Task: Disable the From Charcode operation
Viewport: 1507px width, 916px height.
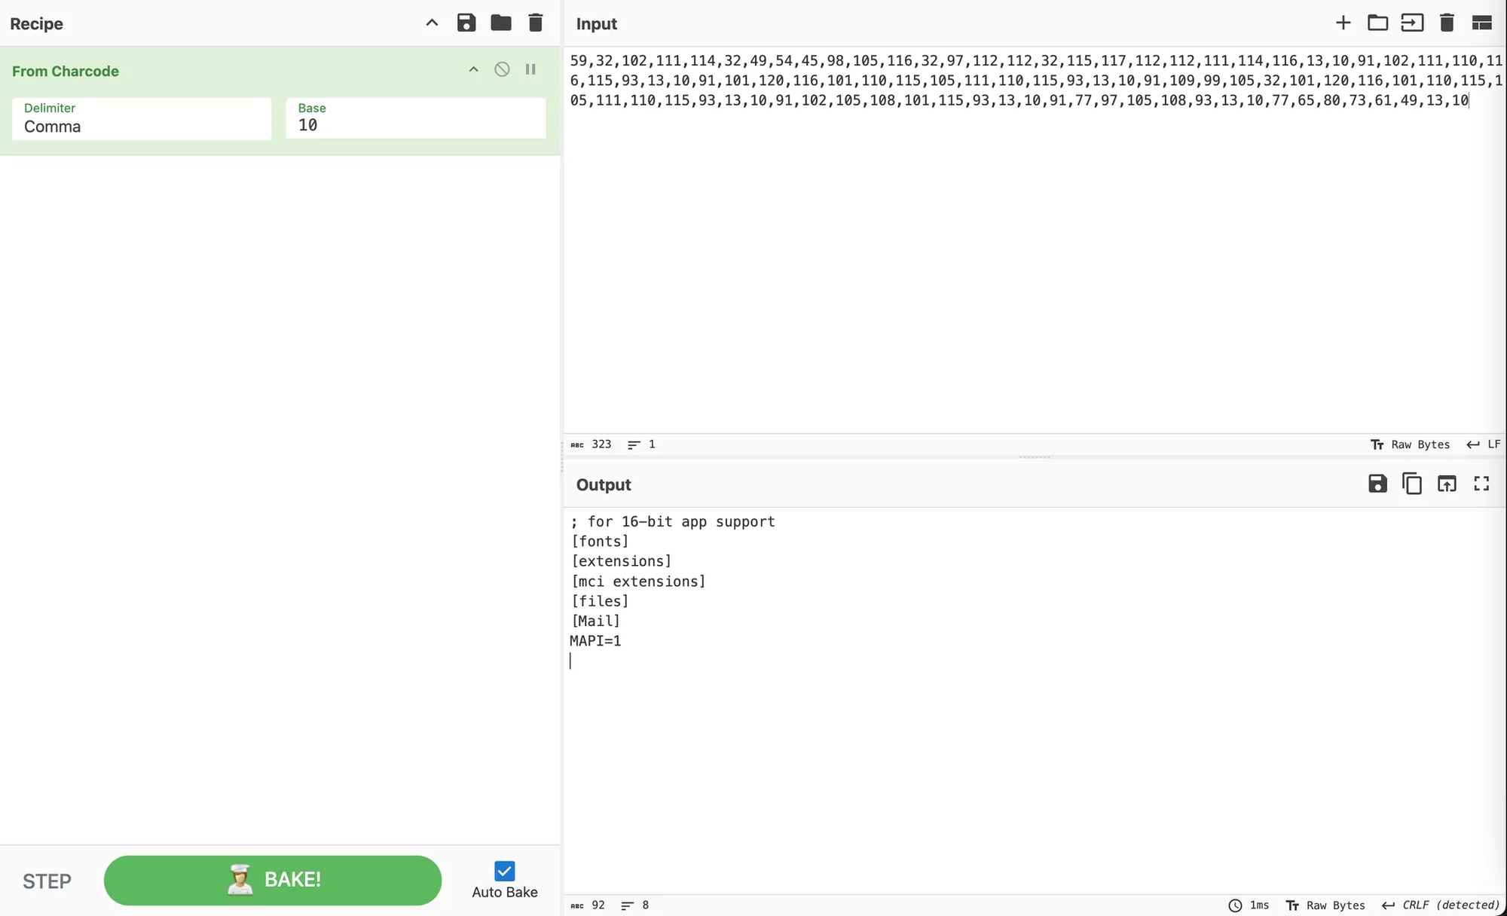Action: point(502,69)
